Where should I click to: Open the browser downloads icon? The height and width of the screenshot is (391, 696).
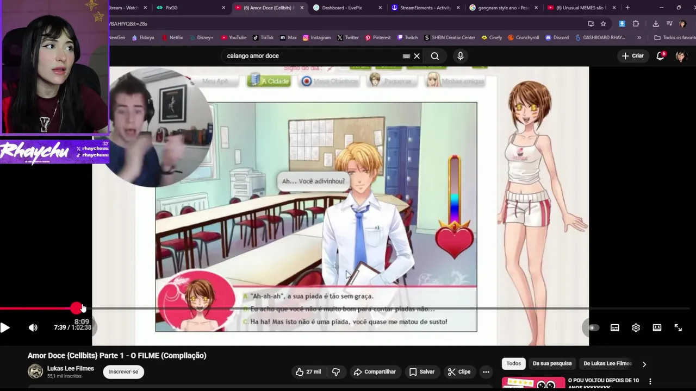click(x=656, y=23)
